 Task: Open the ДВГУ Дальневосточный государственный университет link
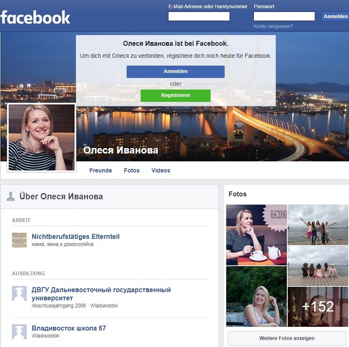[101, 294]
